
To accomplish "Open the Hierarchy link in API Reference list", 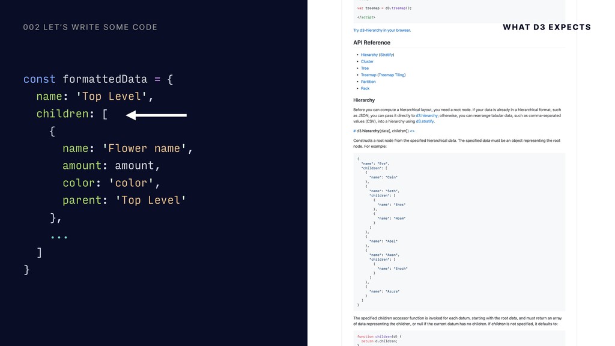I will 369,55.
